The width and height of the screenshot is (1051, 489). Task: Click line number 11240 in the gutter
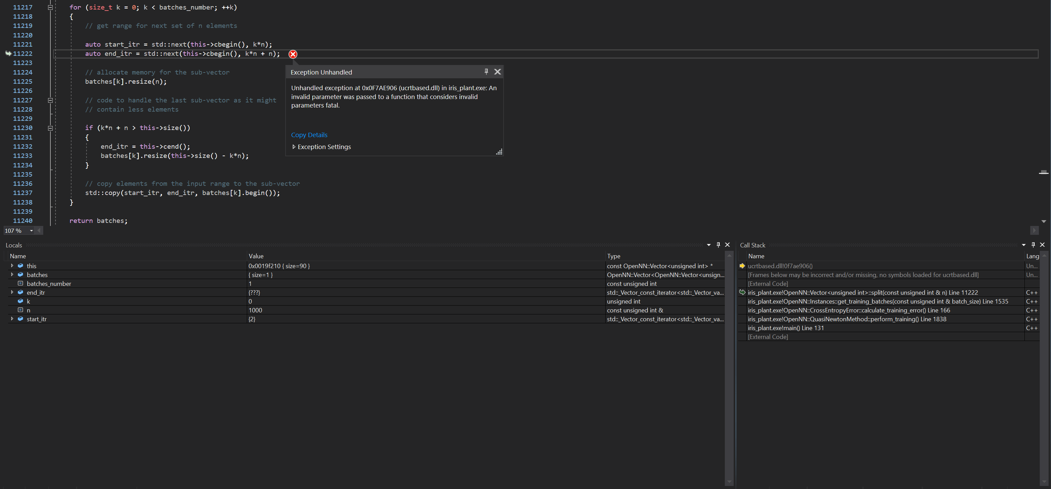point(22,221)
